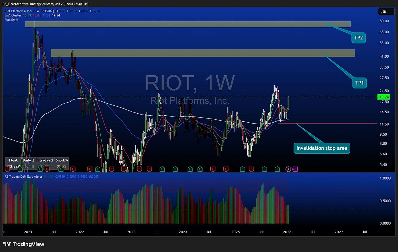Select the red invalidation horizontal line
Image resolution: width=398 pixels, height=252 pixels.
click(x=327, y=124)
